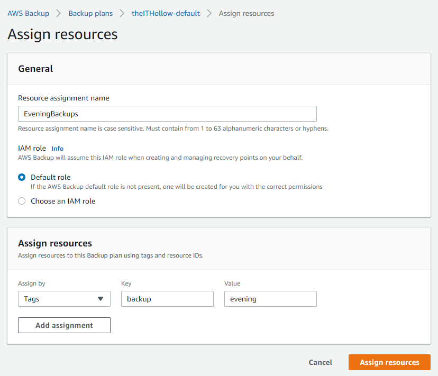438x376 pixels.
Task: Select the Default role radio button
Action: tap(22, 178)
